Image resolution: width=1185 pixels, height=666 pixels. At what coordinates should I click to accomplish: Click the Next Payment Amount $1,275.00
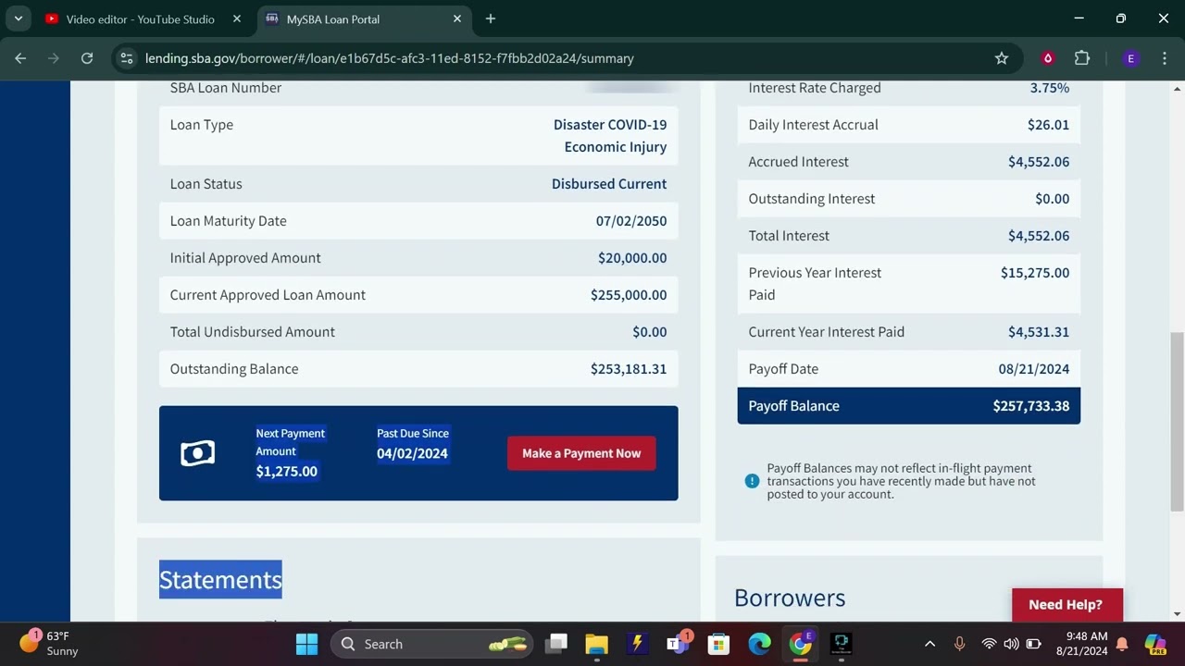click(287, 472)
